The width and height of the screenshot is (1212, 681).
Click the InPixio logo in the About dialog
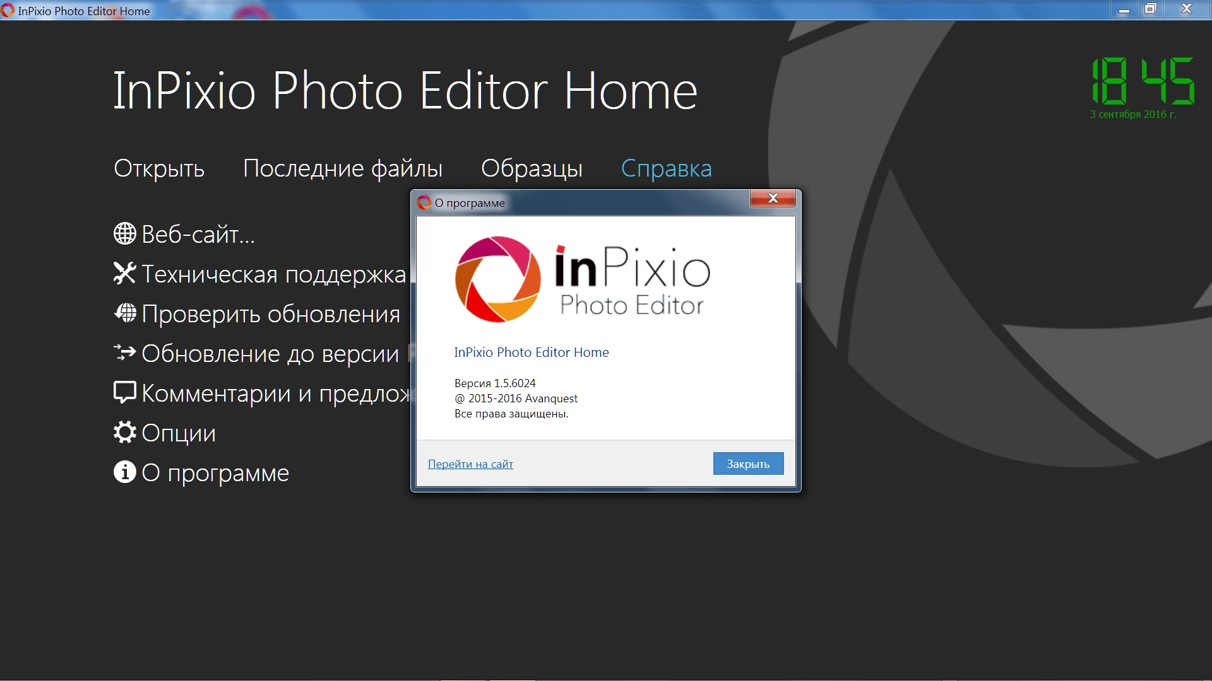[x=582, y=279]
